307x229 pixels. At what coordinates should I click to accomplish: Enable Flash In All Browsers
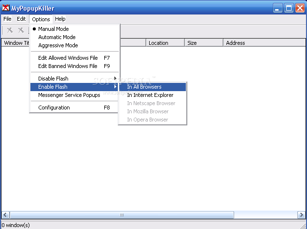point(153,87)
